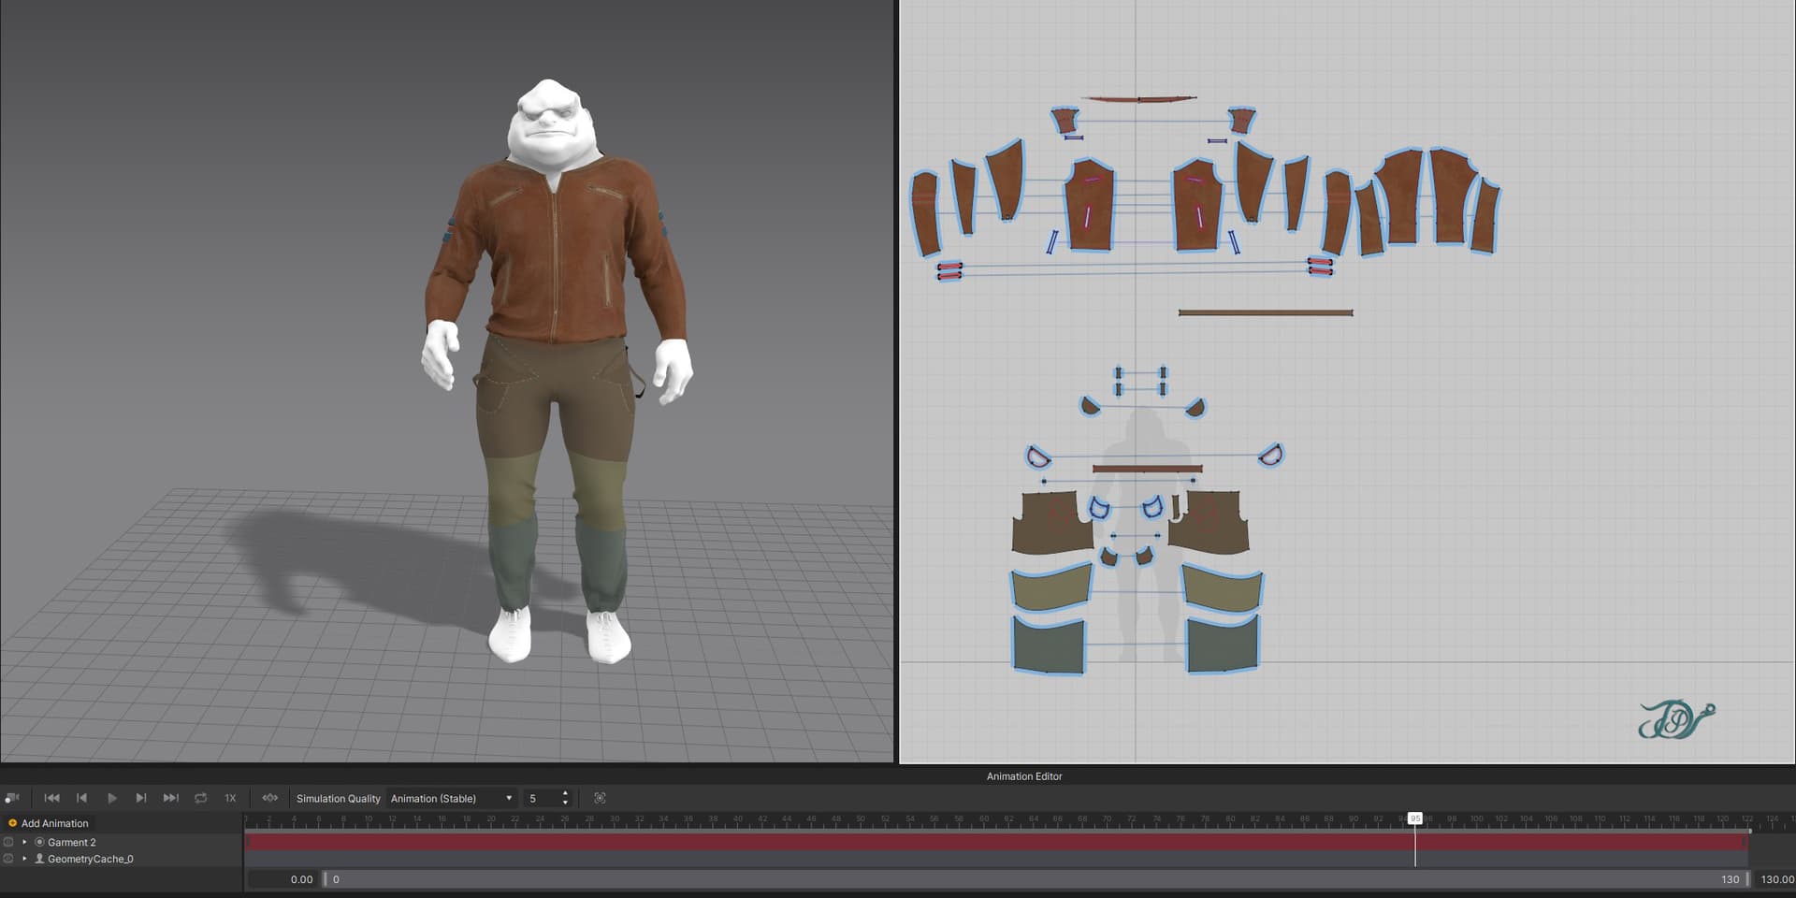Click the record camera icon in animation toolbar

pyautogui.click(x=12, y=798)
